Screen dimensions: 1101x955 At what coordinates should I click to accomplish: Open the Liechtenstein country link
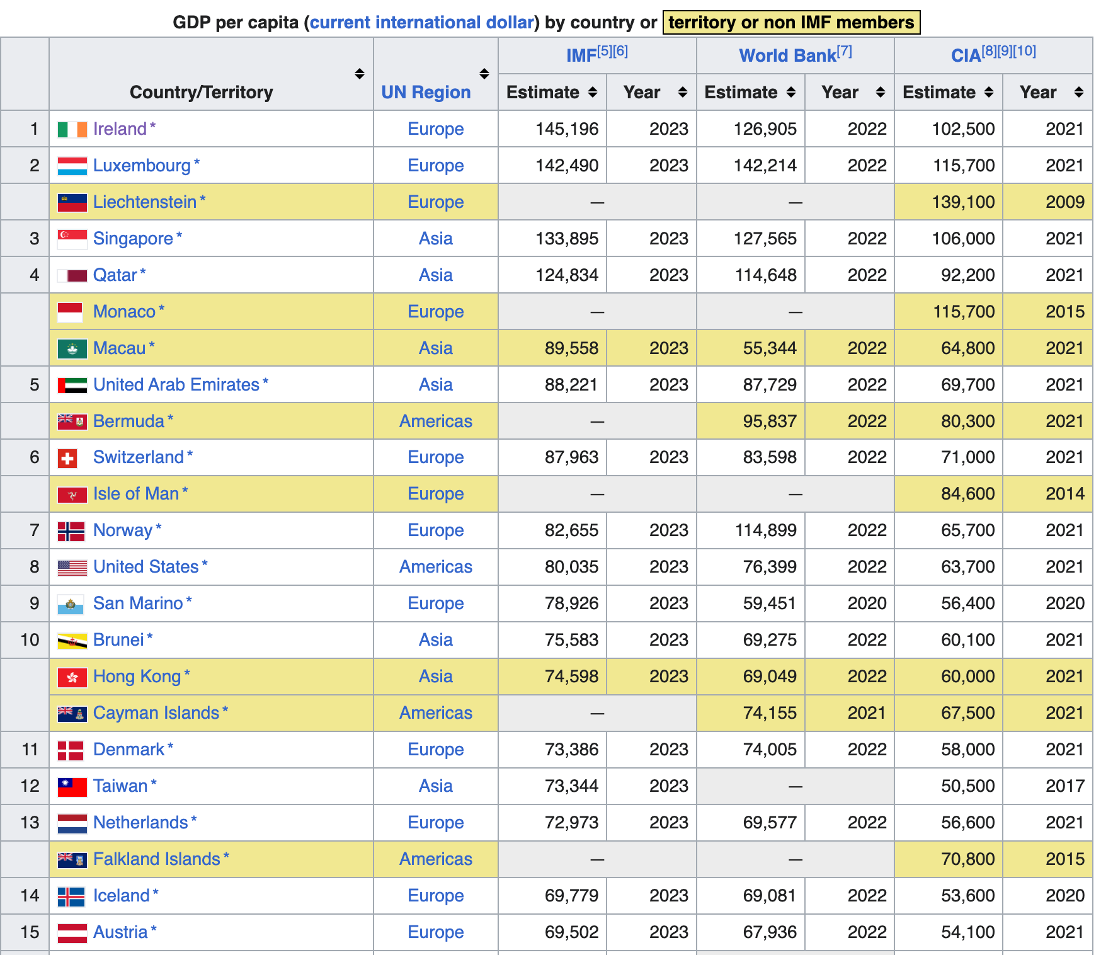pyautogui.click(x=145, y=202)
